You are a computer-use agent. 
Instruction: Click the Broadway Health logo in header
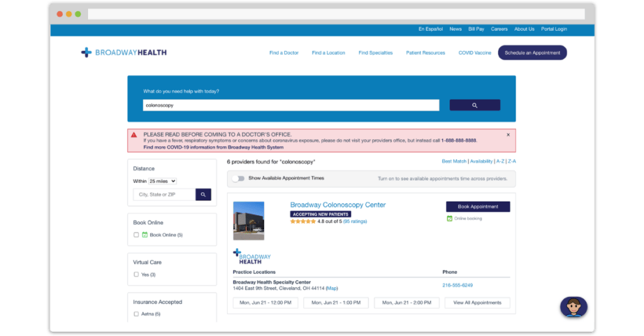124,53
